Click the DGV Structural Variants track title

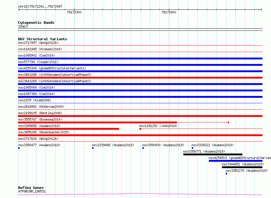[x=43, y=39]
